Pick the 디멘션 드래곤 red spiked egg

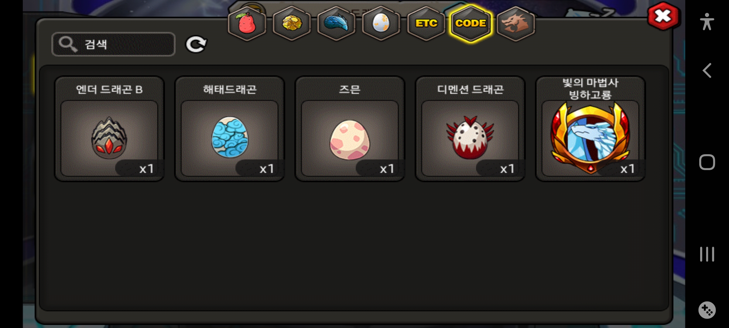click(x=470, y=129)
